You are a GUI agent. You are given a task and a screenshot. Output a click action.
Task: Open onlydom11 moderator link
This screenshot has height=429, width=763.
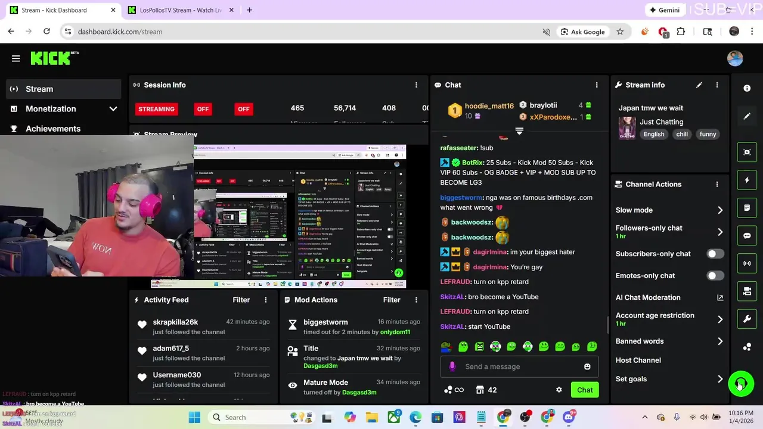pyautogui.click(x=395, y=332)
